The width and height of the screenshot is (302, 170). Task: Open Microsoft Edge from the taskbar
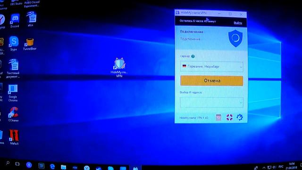[x=52, y=167]
